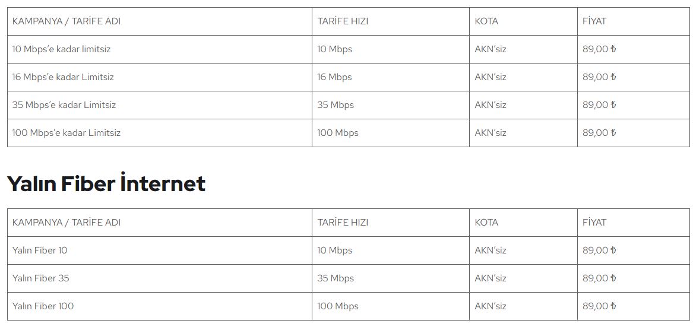Click the first table's "KOTA" column header
The image size is (693, 333).
coord(486,21)
